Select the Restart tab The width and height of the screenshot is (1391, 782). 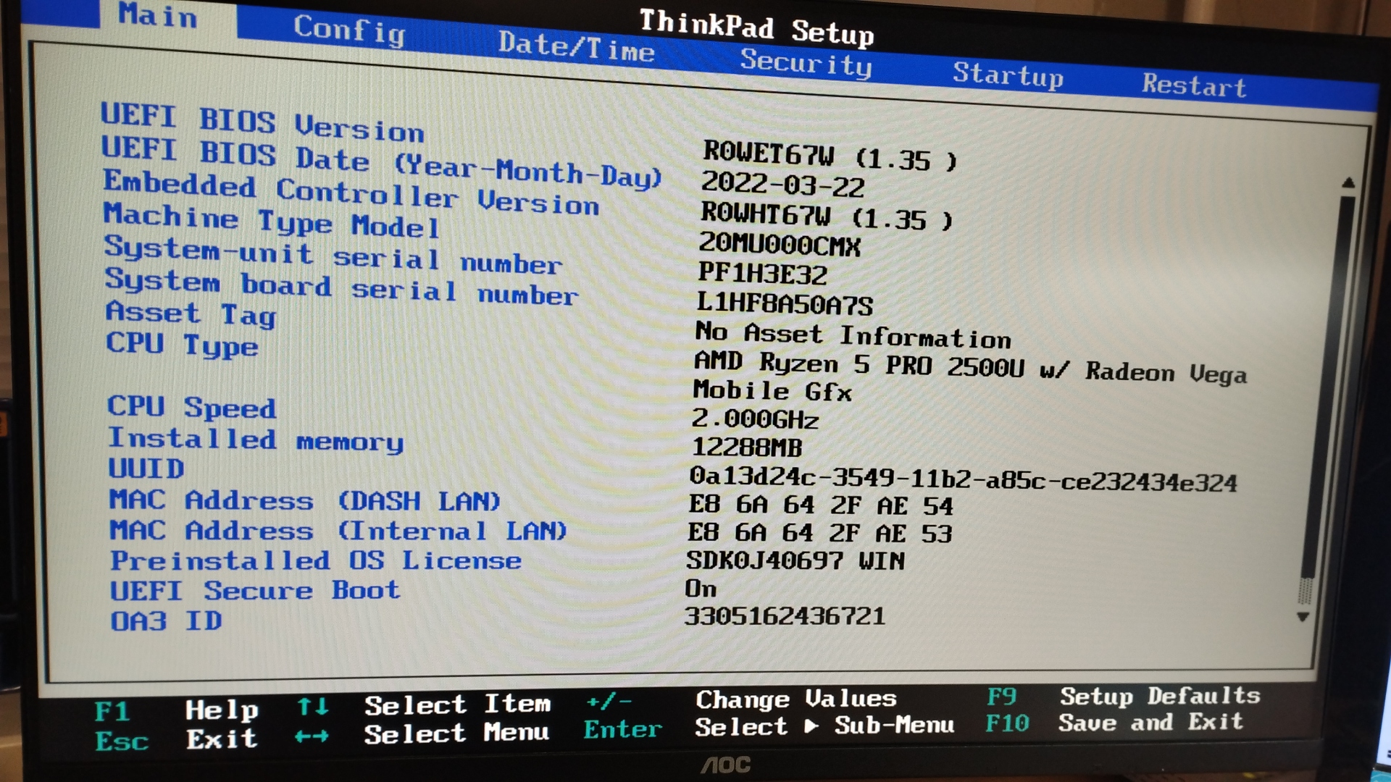(1194, 85)
